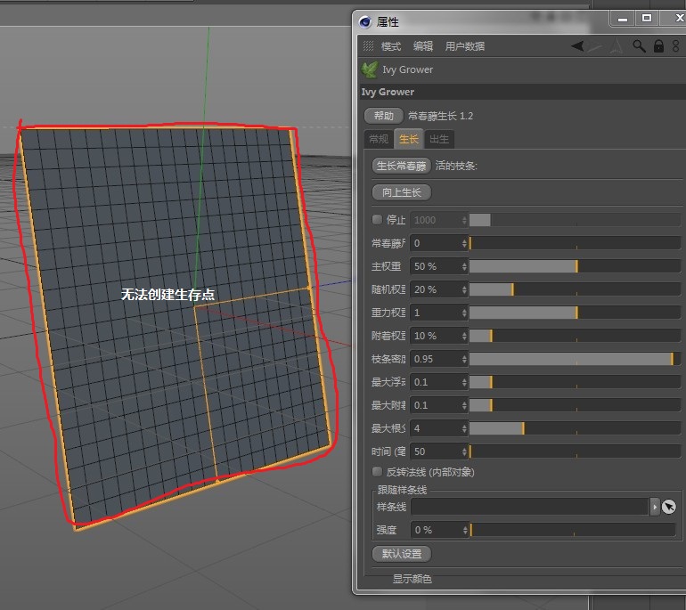Viewport: 686px width, 610px height.
Task: Click the grip dots icon beside 模式
Action: click(x=368, y=46)
